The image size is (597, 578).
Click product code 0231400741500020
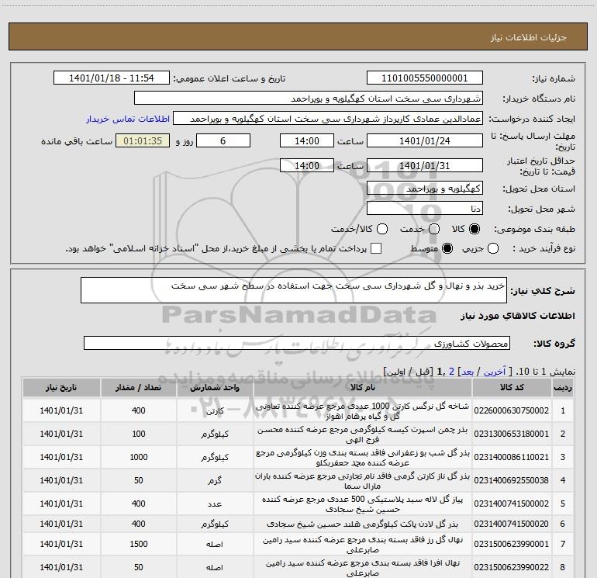pos(512,524)
